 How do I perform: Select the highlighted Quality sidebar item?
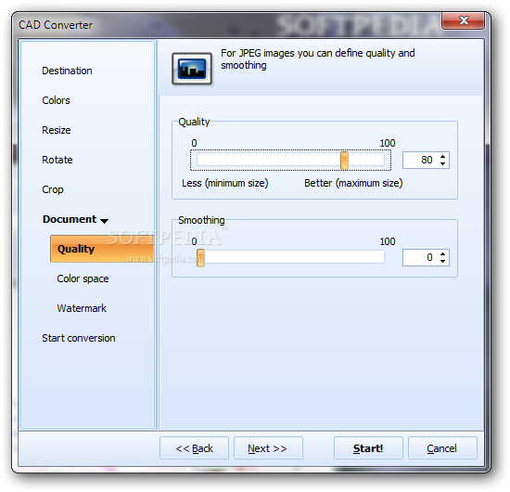click(102, 249)
